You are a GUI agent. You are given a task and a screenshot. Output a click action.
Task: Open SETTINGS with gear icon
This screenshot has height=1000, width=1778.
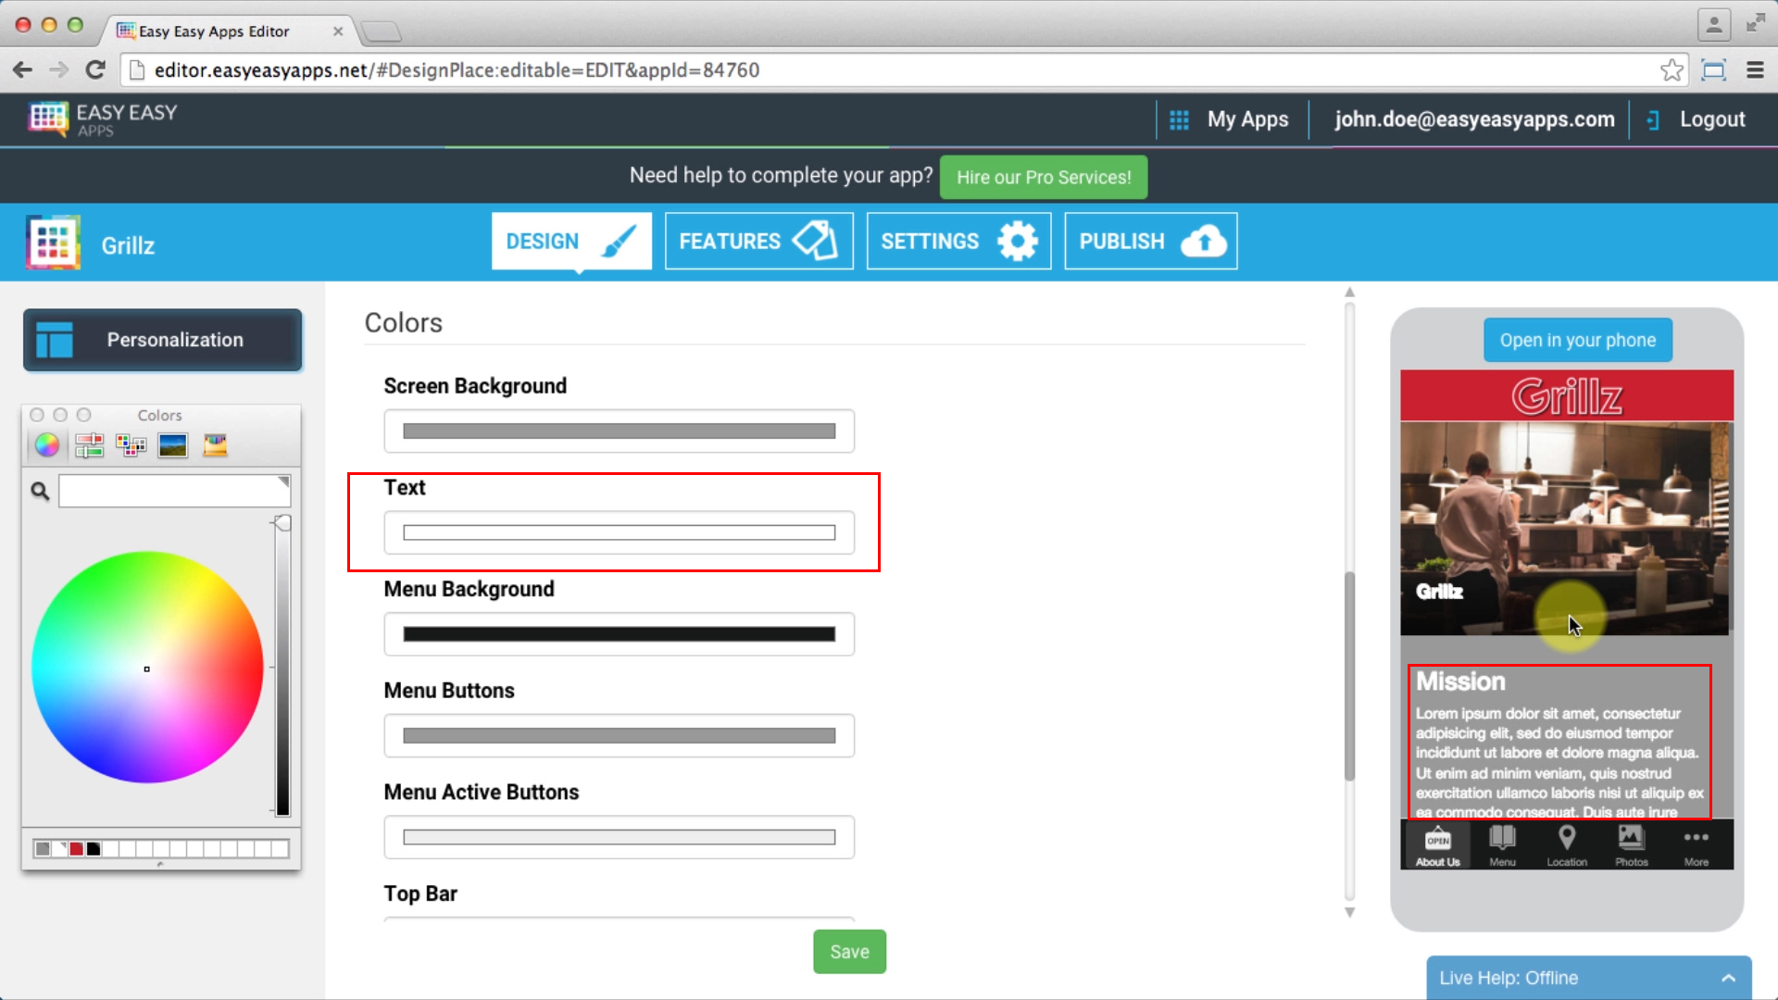(958, 241)
